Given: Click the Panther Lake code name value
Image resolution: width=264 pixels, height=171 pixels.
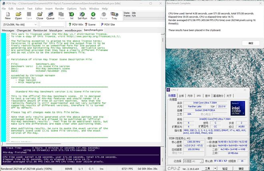Looking at the screenshot, I should point(195,106).
